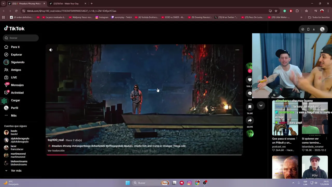The height and width of the screenshot is (187, 332).
Task: Open the Siguiendo feed
Action: tap(18, 62)
